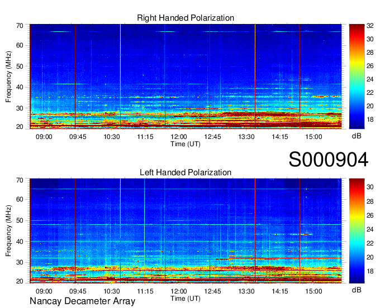Click the "09:45" tick under Left Handed plot

click(x=78, y=291)
